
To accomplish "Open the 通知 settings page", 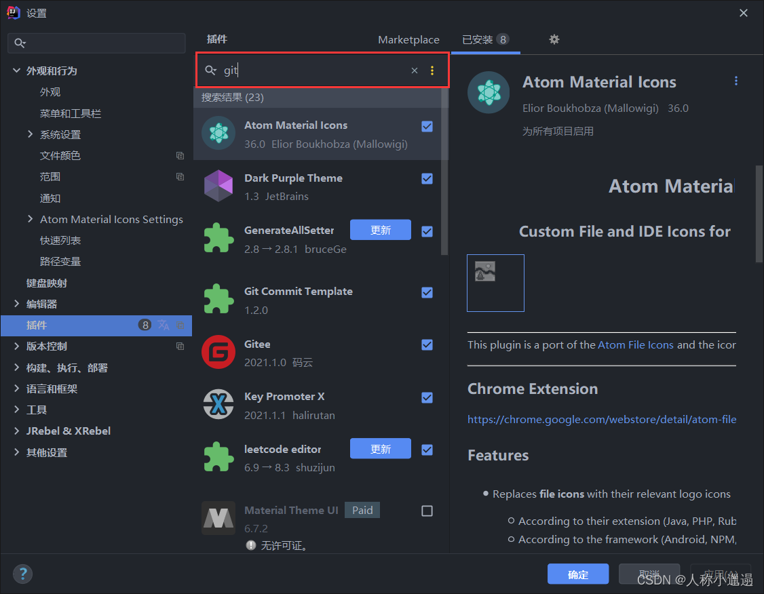I will (x=50, y=198).
